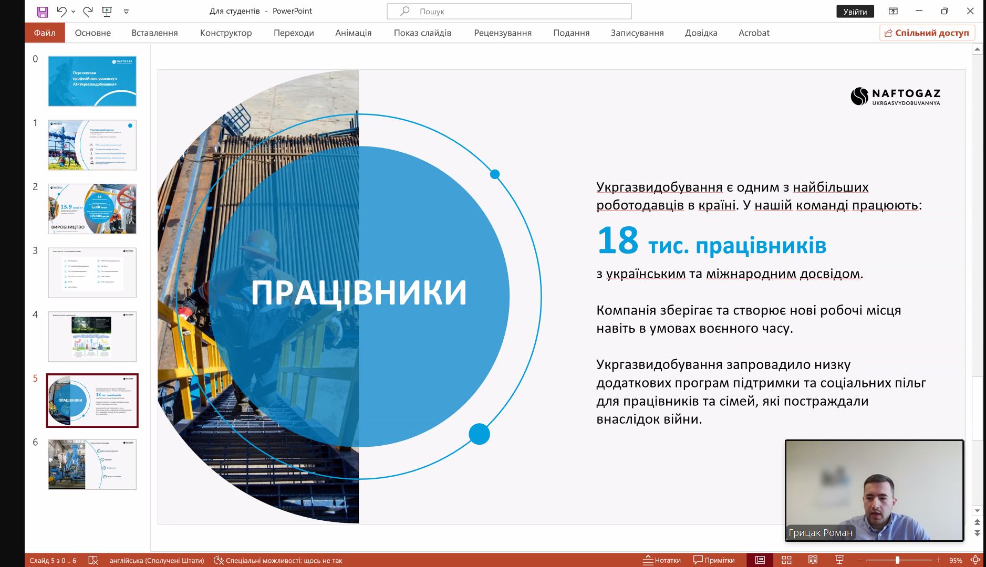Screen dimensions: 986x567
Task: Start Slide Show from status bar icon
Action: 839,560
